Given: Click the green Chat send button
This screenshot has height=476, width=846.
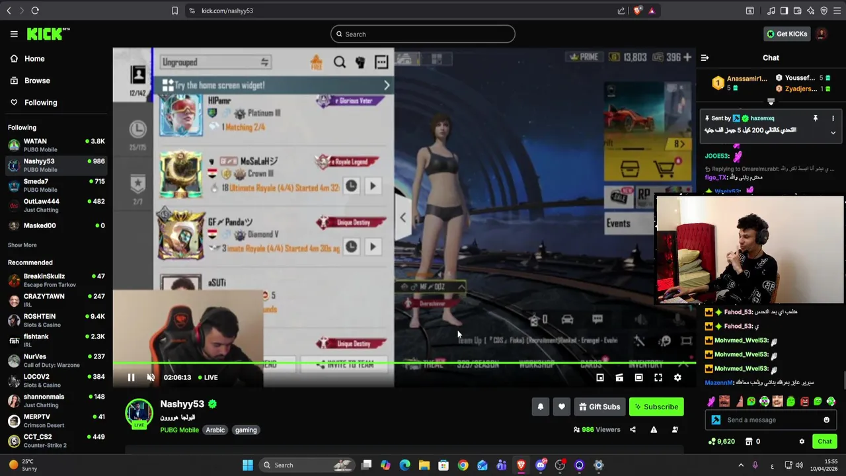Looking at the screenshot, I should click(x=824, y=442).
